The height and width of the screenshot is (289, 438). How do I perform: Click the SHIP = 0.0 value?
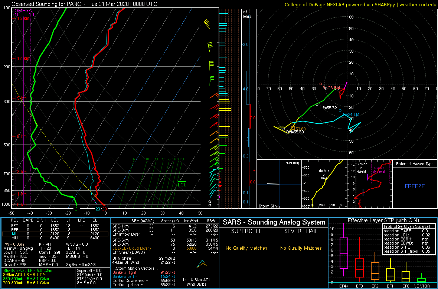pyautogui.click(x=86, y=283)
